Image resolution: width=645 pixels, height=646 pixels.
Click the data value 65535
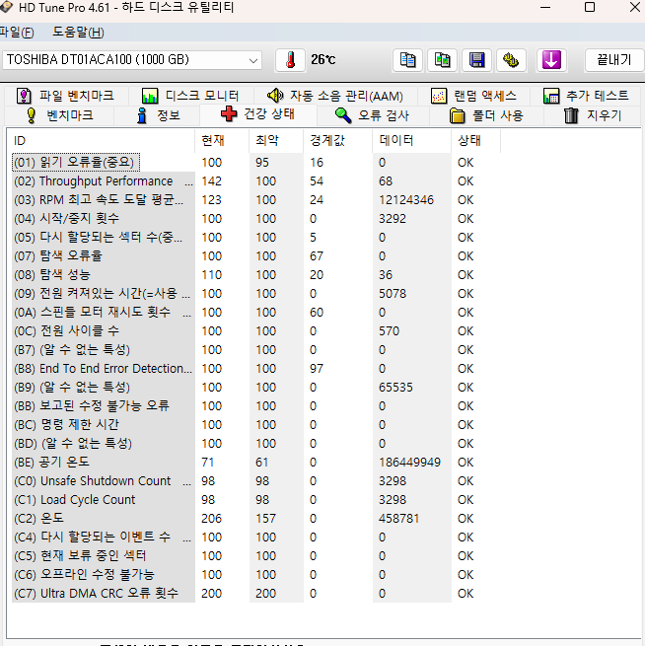tap(395, 388)
